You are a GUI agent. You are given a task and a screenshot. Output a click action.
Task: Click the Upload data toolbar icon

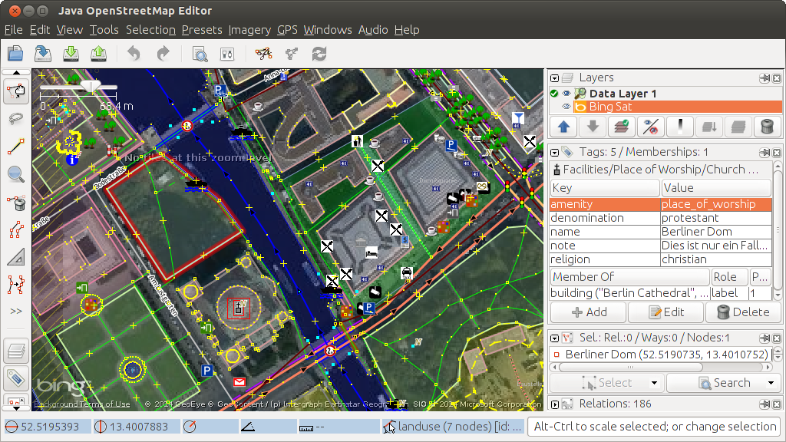tap(98, 54)
